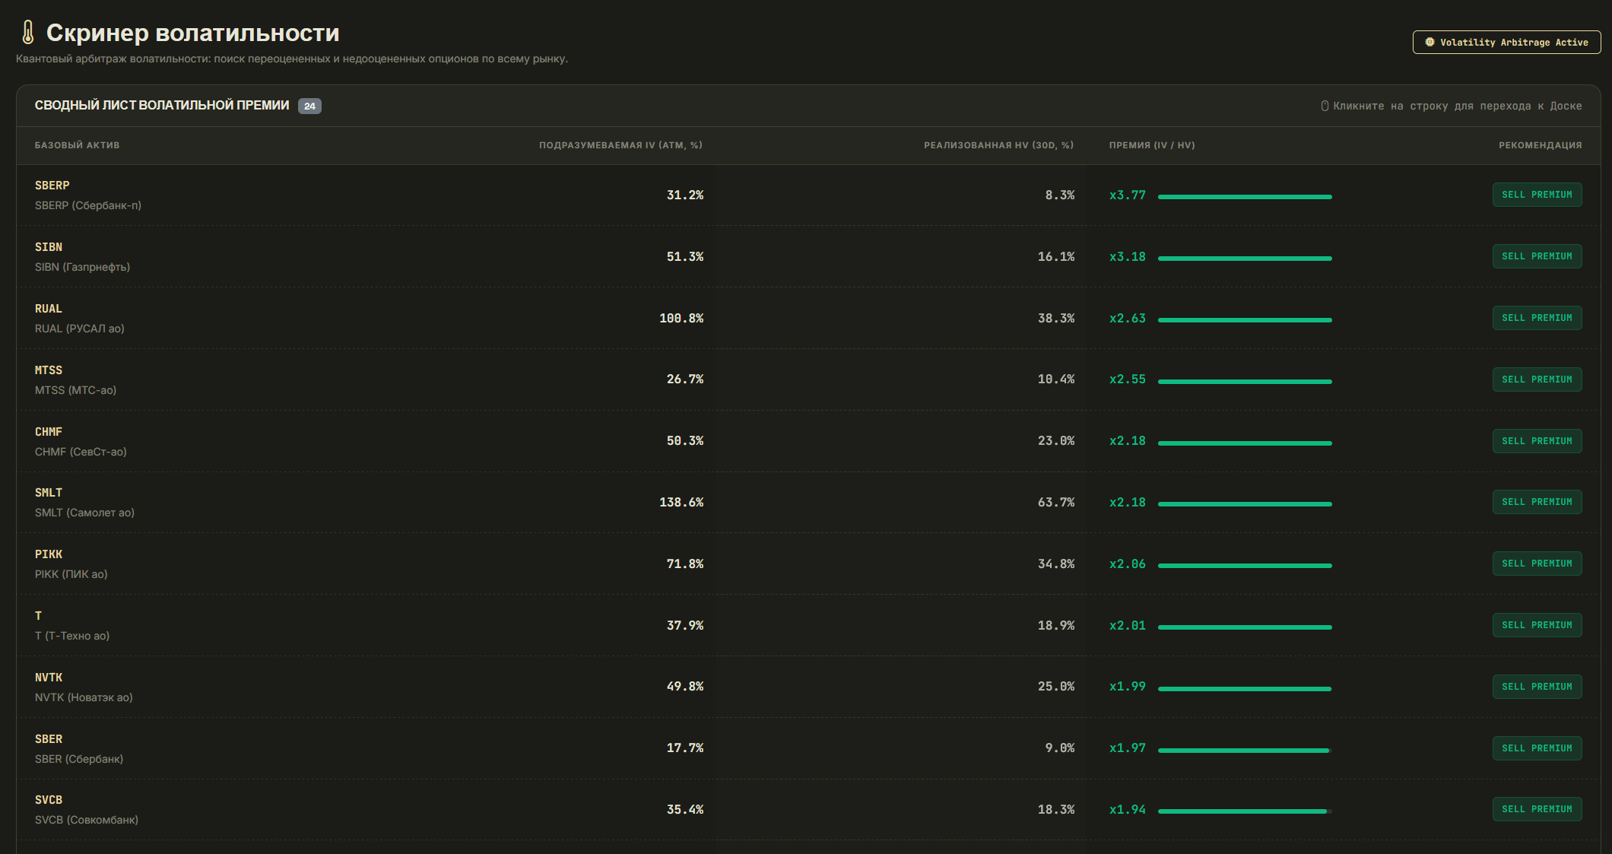1612x854 pixels.
Task: Open the SBERP (Сбербанк-п) row
Action: click(808, 195)
